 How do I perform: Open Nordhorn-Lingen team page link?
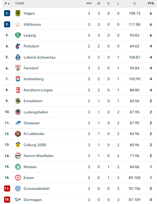tap(38, 90)
